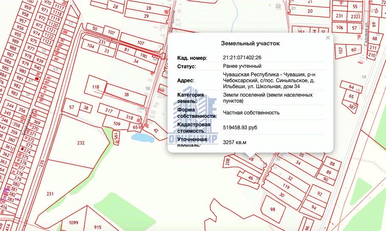Viewport: 386px width, 231px height.
Task: Select map parcel labeled 190
Action: pos(143,55)
